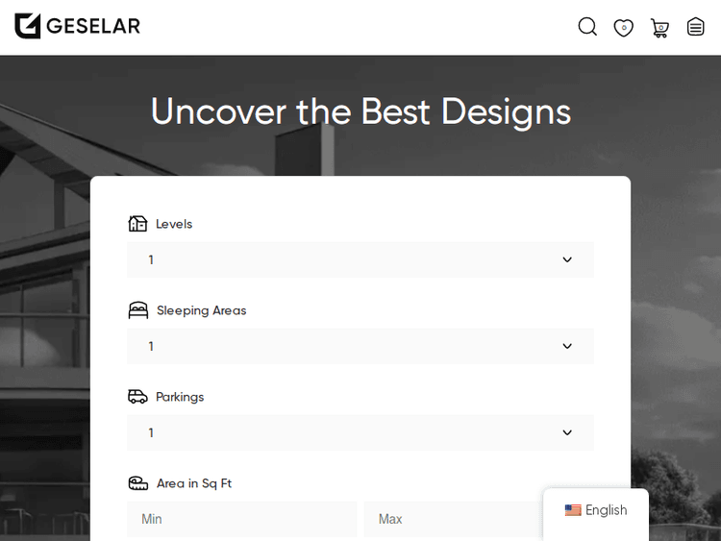The width and height of the screenshot is (721, 541).
Task: Expand the Sleeping Areas dropdown
Action: coord(360,346)
